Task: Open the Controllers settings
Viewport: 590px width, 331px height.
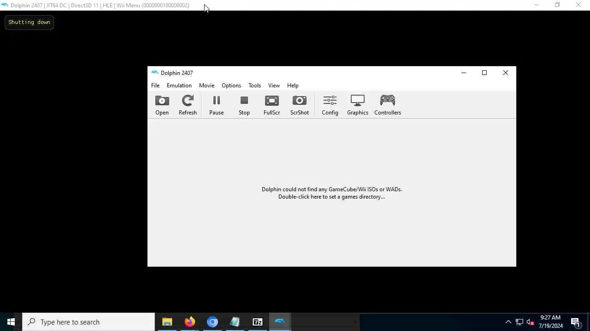Action: tap(387, 105)
